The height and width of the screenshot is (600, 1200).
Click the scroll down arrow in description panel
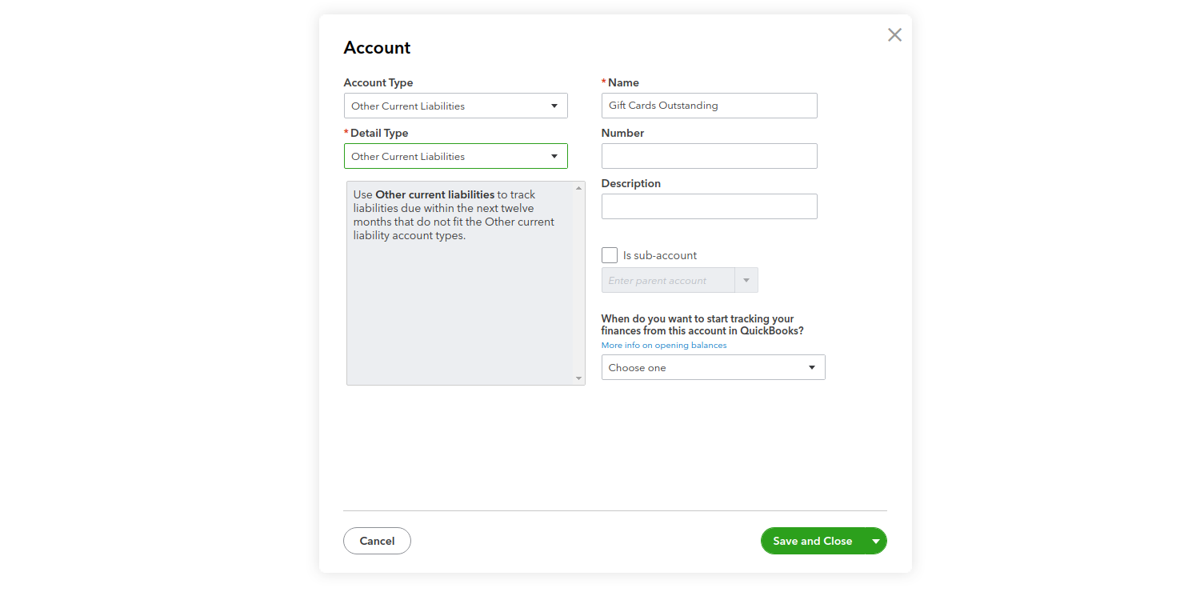(578, 378)
